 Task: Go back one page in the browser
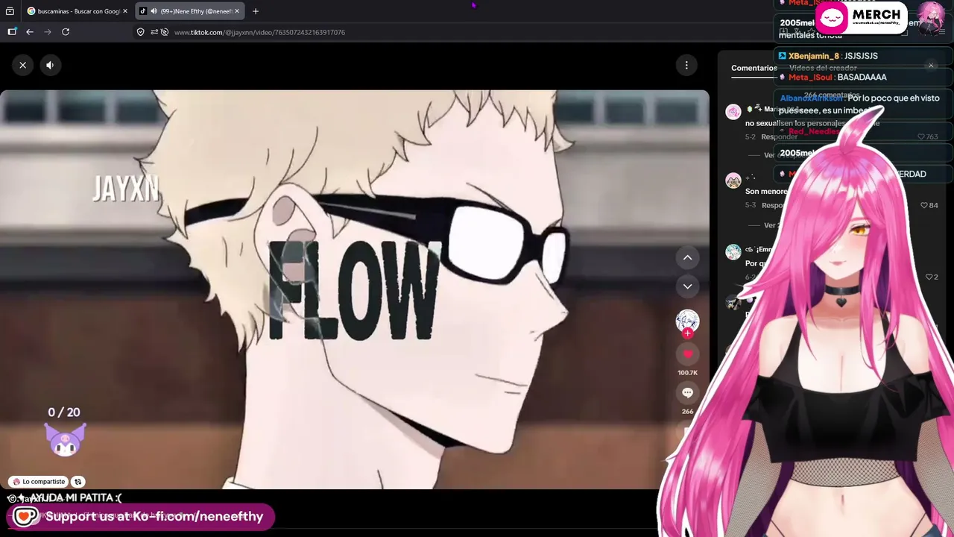tap(30, 32)
